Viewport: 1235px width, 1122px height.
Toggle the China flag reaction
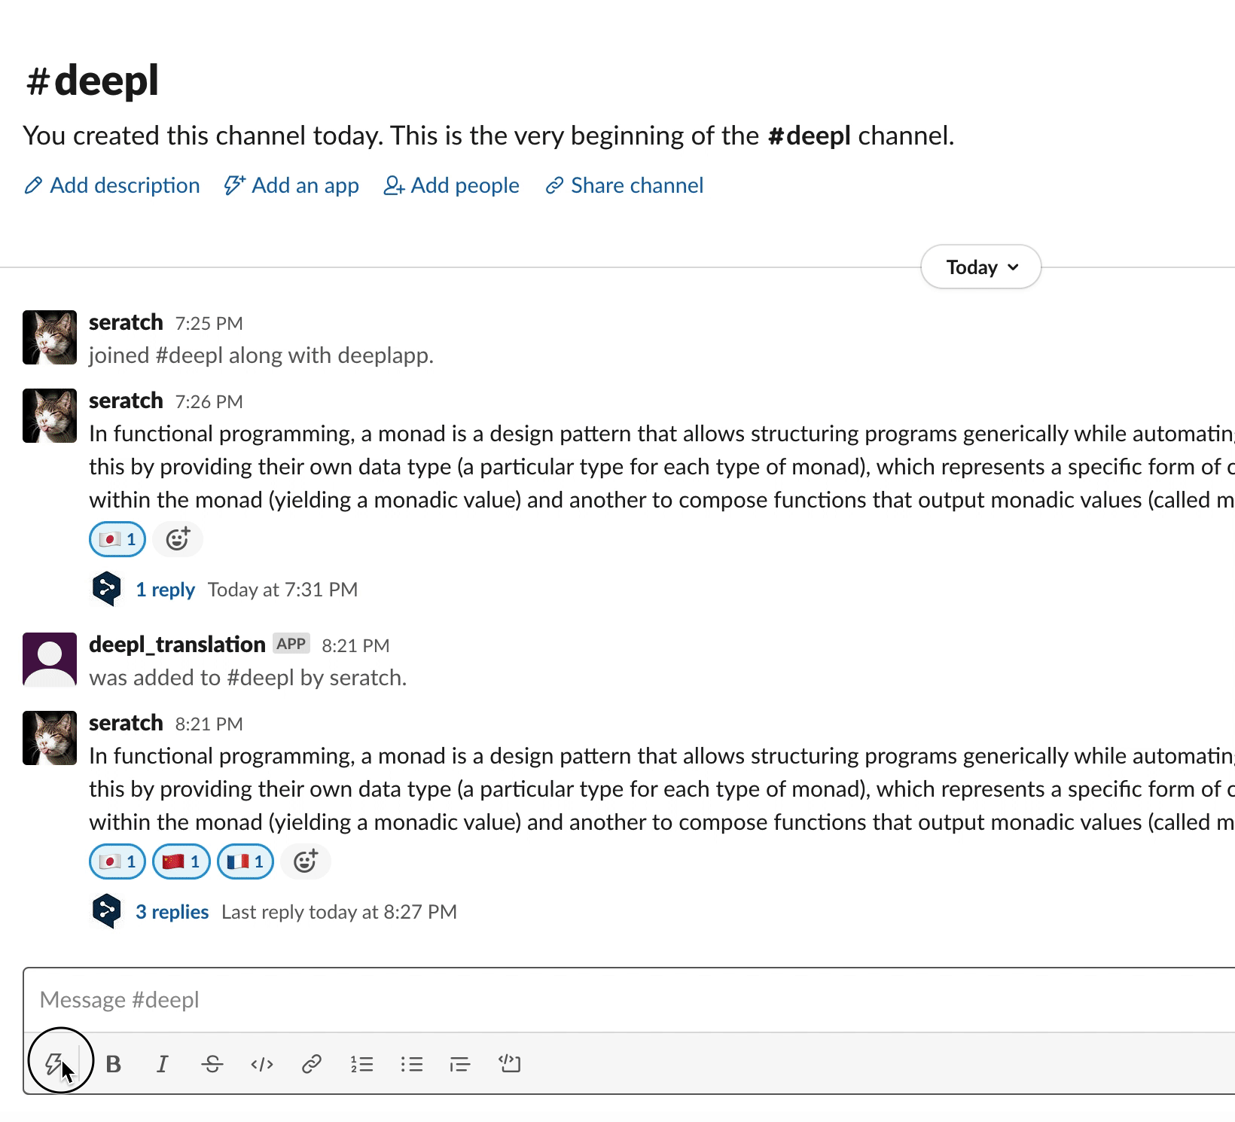[x=181, y=861]
